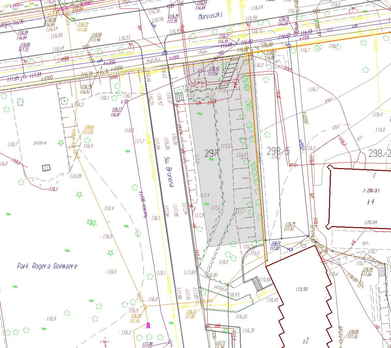The width and height of the screenshot is (391, 348).
Task: Click the spot height '118.95'
Action: coord(76,176)
